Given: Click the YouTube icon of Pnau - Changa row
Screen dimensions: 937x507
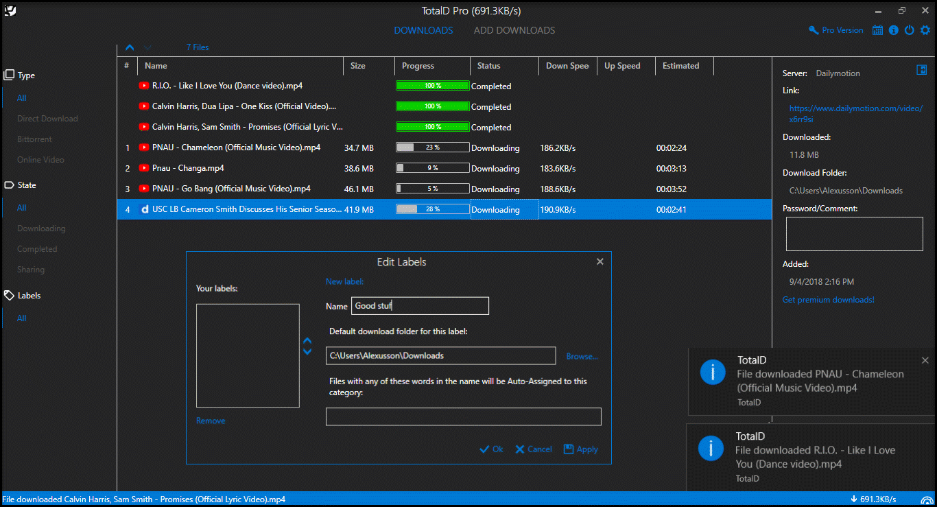Looking at the screenshot, I should (x=144, y=168).
